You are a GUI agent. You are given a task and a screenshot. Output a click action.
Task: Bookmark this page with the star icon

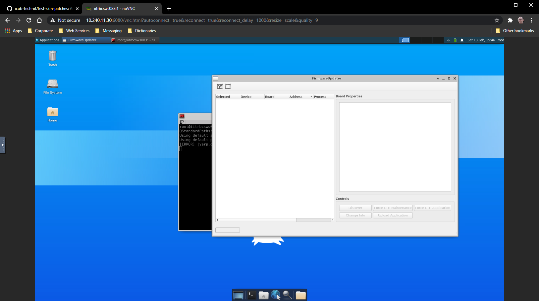[x=497, y=20]
